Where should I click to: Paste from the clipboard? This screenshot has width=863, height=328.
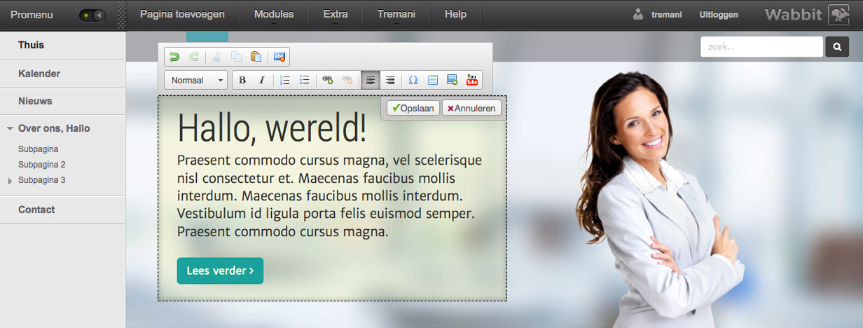point(256,57)
